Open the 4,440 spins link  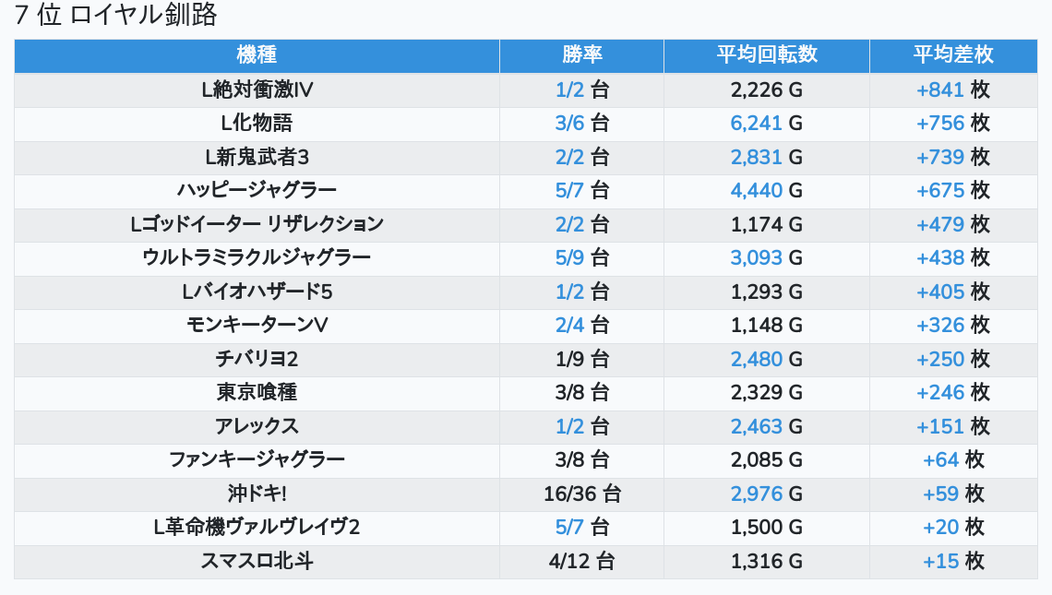pos(756,190)
